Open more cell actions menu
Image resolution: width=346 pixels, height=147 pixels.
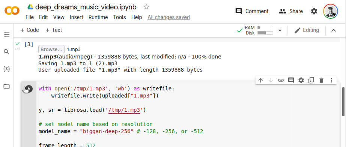331,80
